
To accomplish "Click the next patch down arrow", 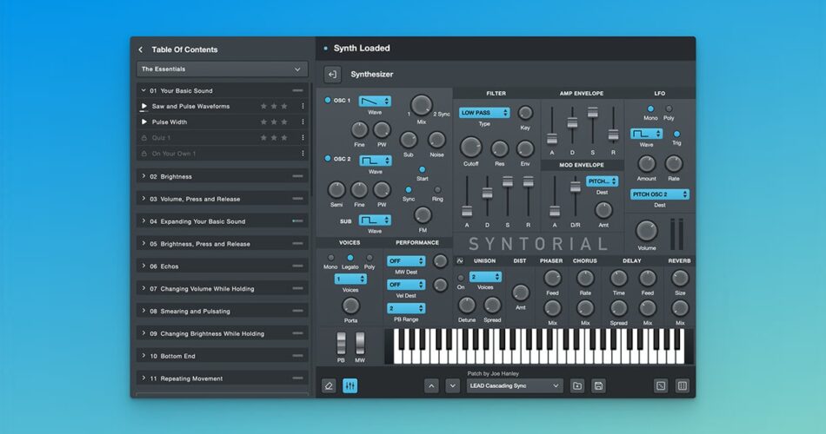I will coord(453,385).
